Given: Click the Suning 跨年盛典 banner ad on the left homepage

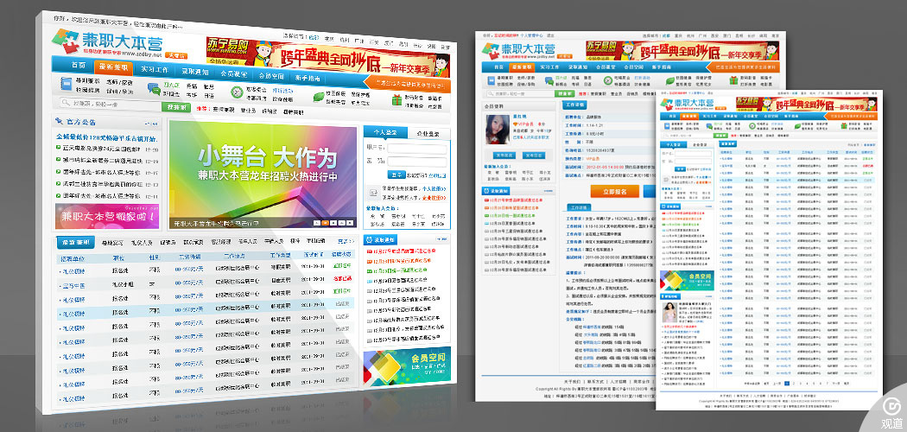Looking at the screenshot, I should 327,56.
